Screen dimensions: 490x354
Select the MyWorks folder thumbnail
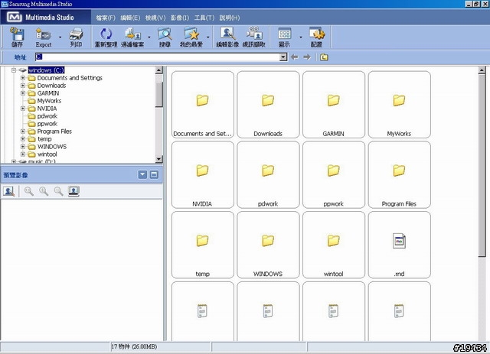coord(400,105)
